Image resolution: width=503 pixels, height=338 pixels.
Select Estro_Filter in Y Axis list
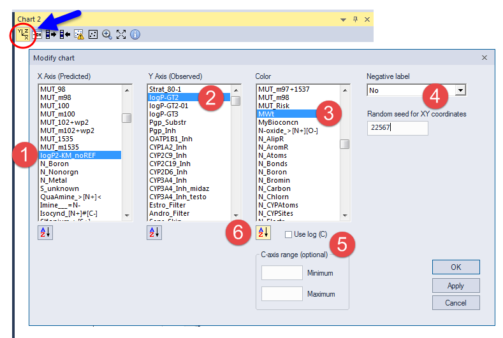pyautogui.click(x=189, y=206)
